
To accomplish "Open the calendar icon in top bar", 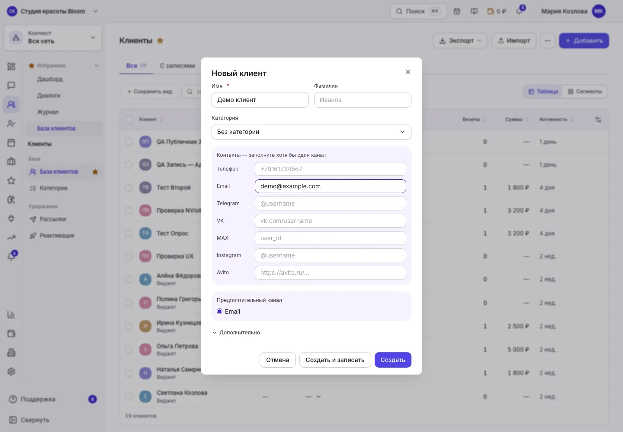I will [x=457, y=11].
